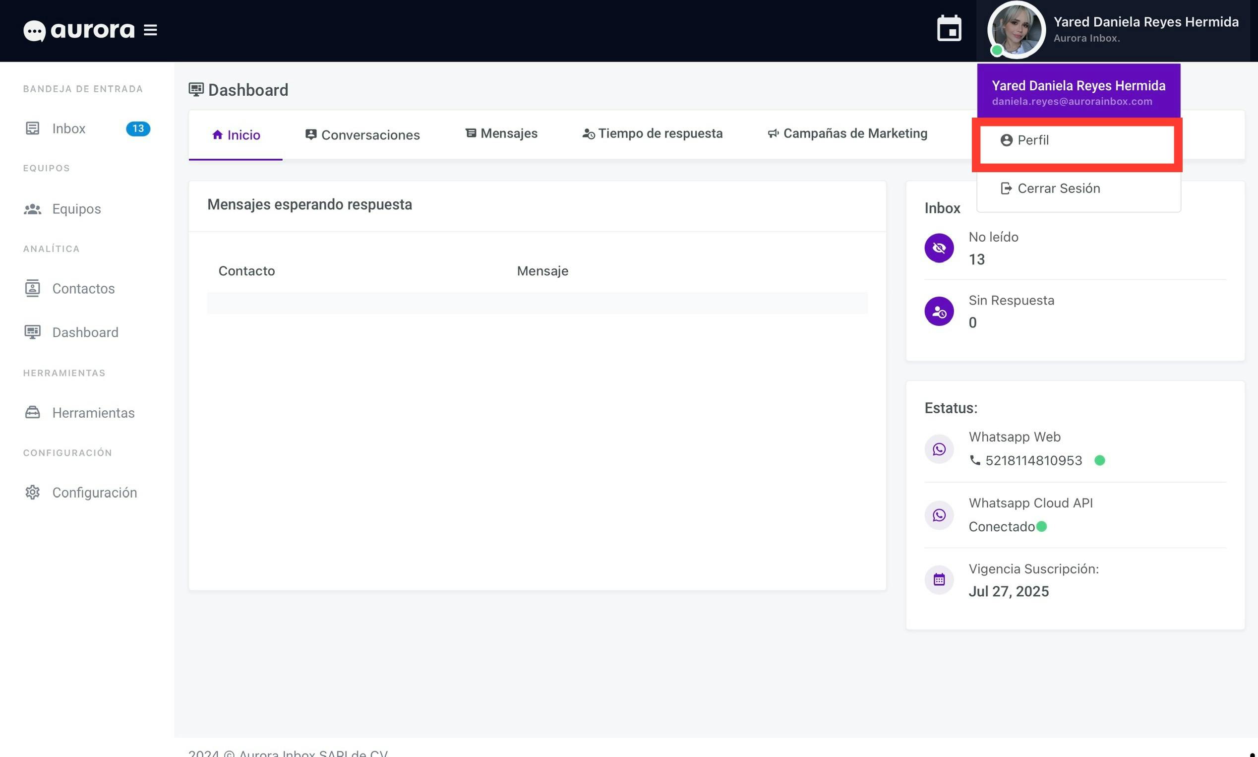Click the Aurora chat bubble logo
This screenshot has width=1258, height=757.
pyautogui.click(x=34, y=31)
